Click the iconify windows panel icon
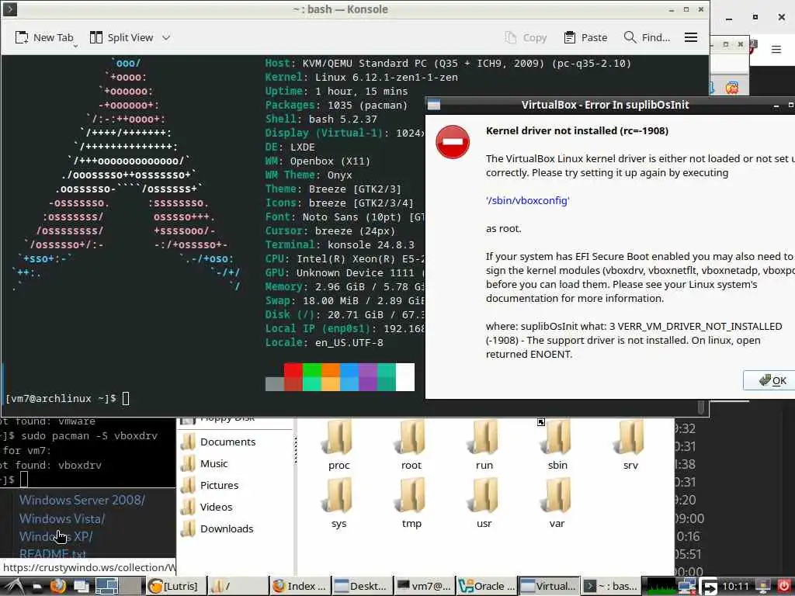Screen dimensions: 795x596 pos(81,587)
